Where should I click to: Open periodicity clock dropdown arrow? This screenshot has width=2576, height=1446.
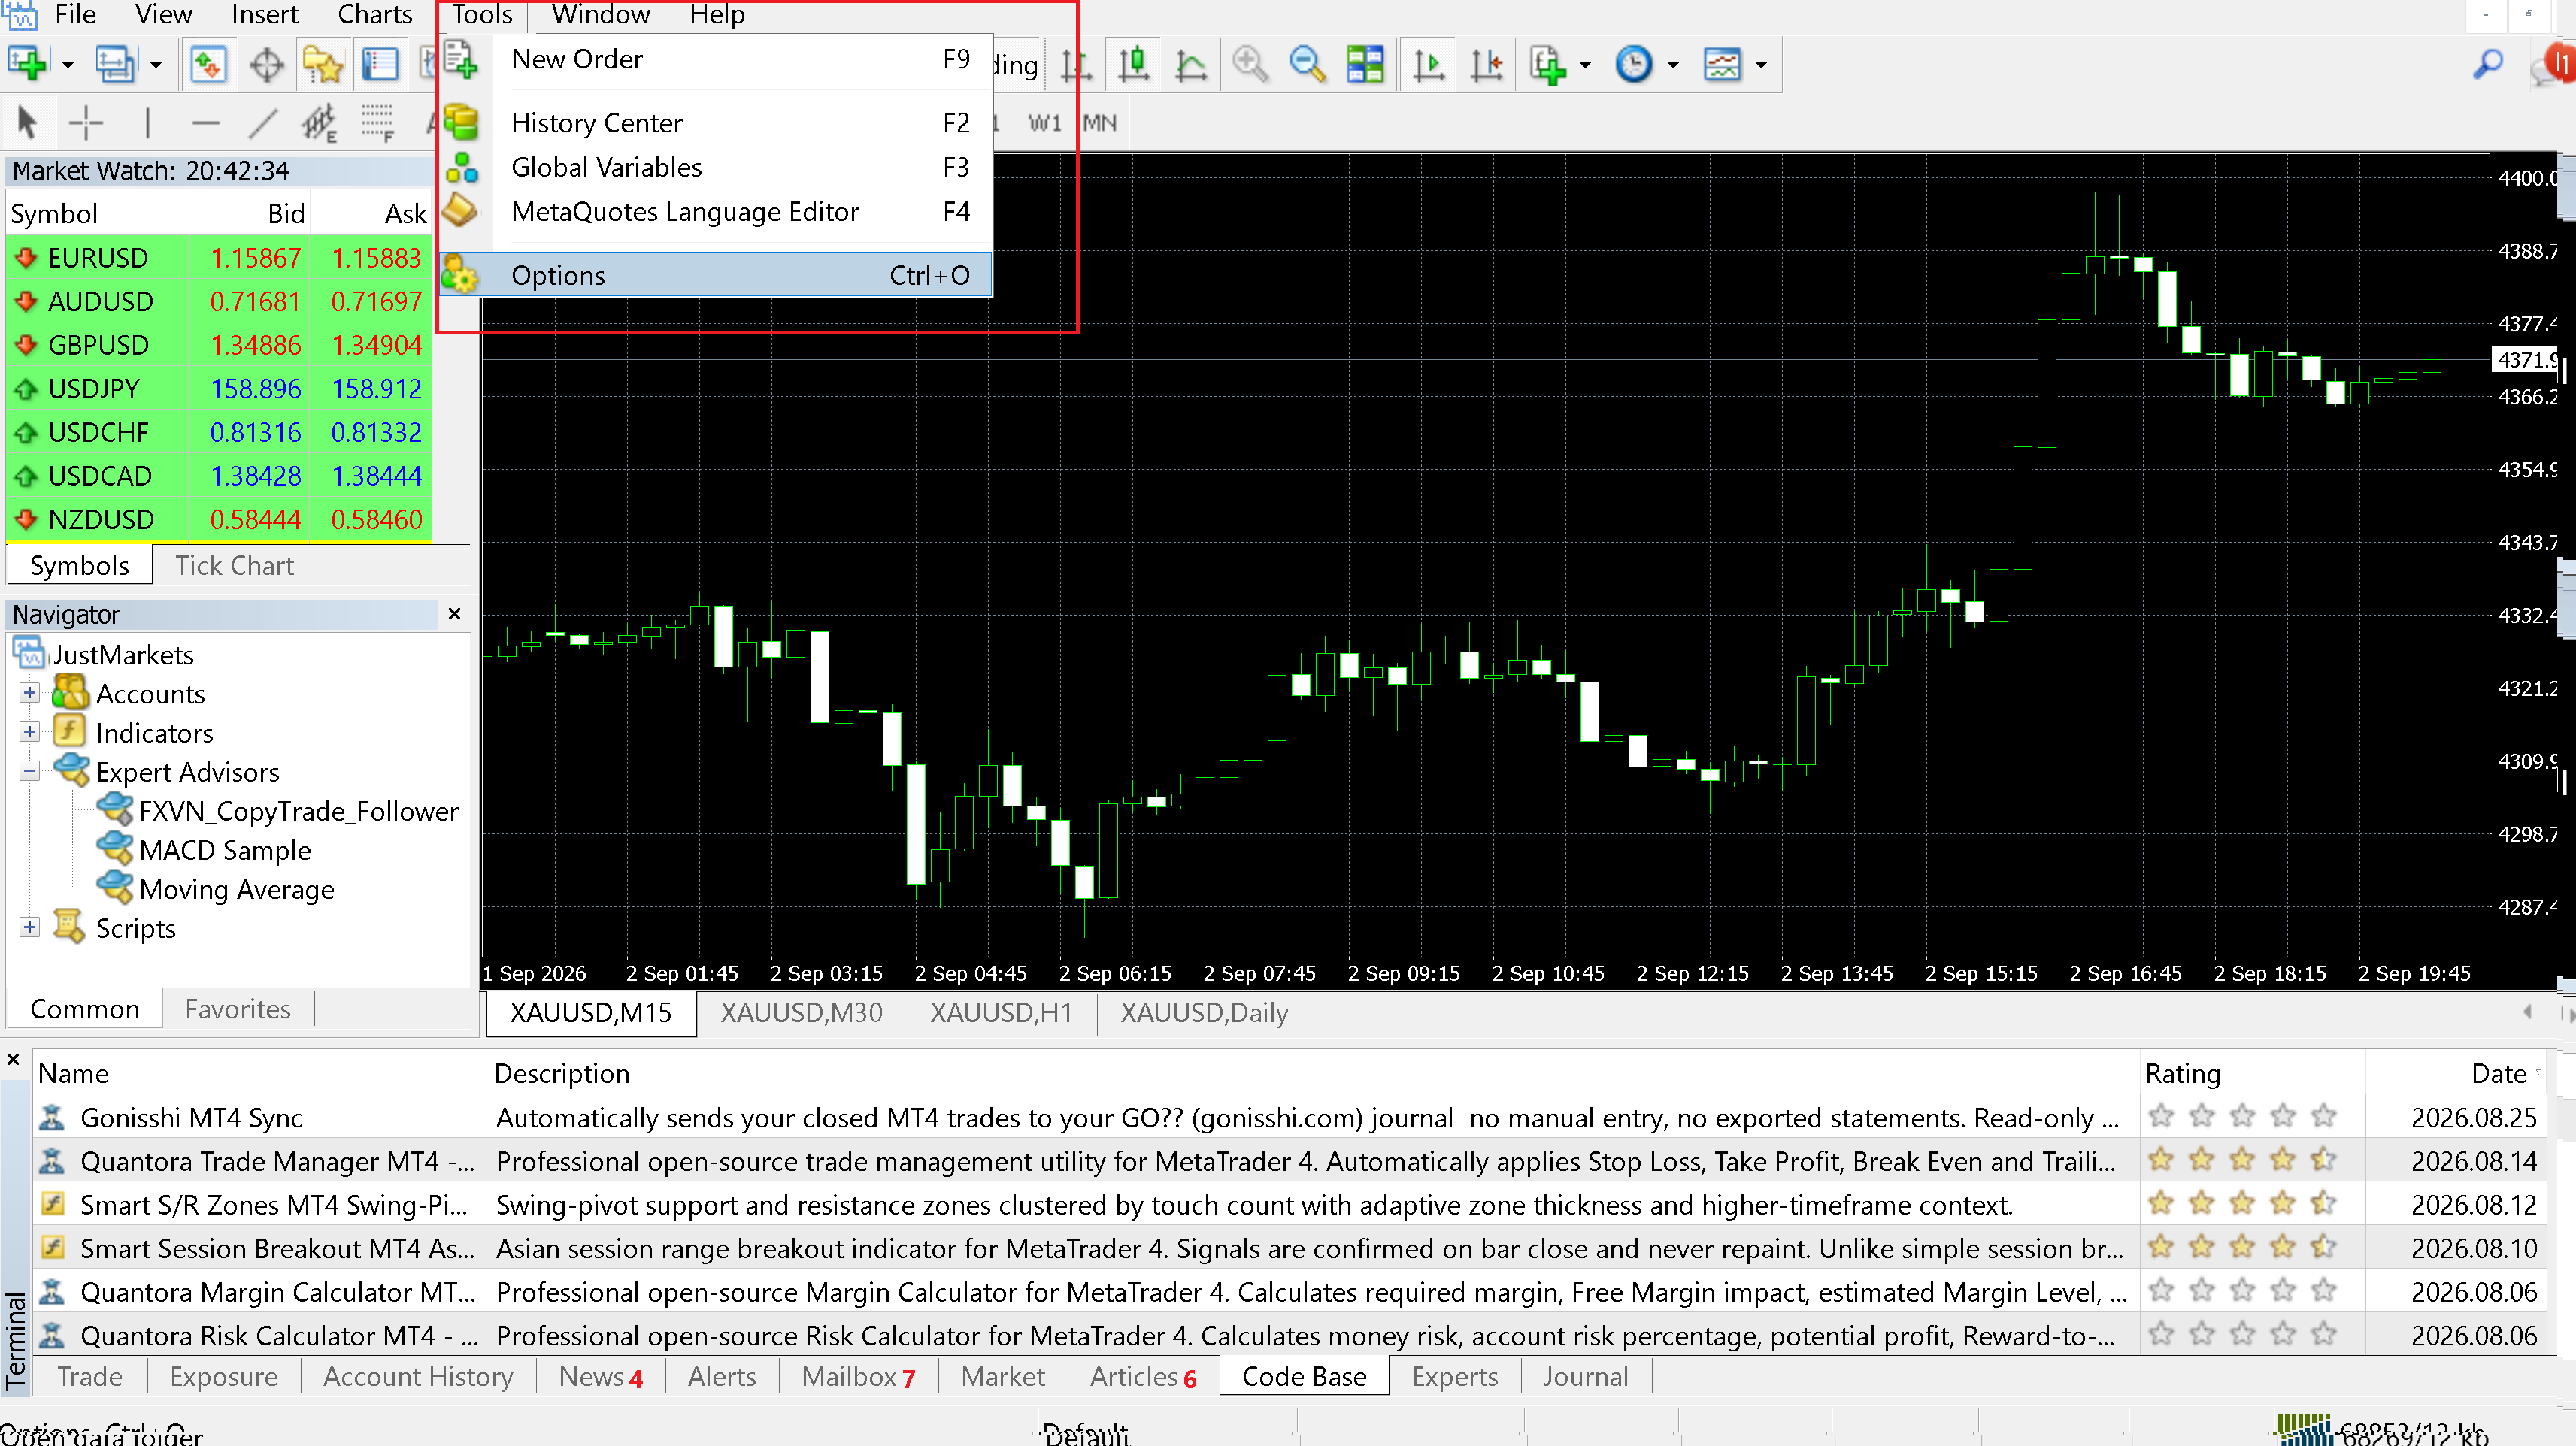tap(1673, 66)
